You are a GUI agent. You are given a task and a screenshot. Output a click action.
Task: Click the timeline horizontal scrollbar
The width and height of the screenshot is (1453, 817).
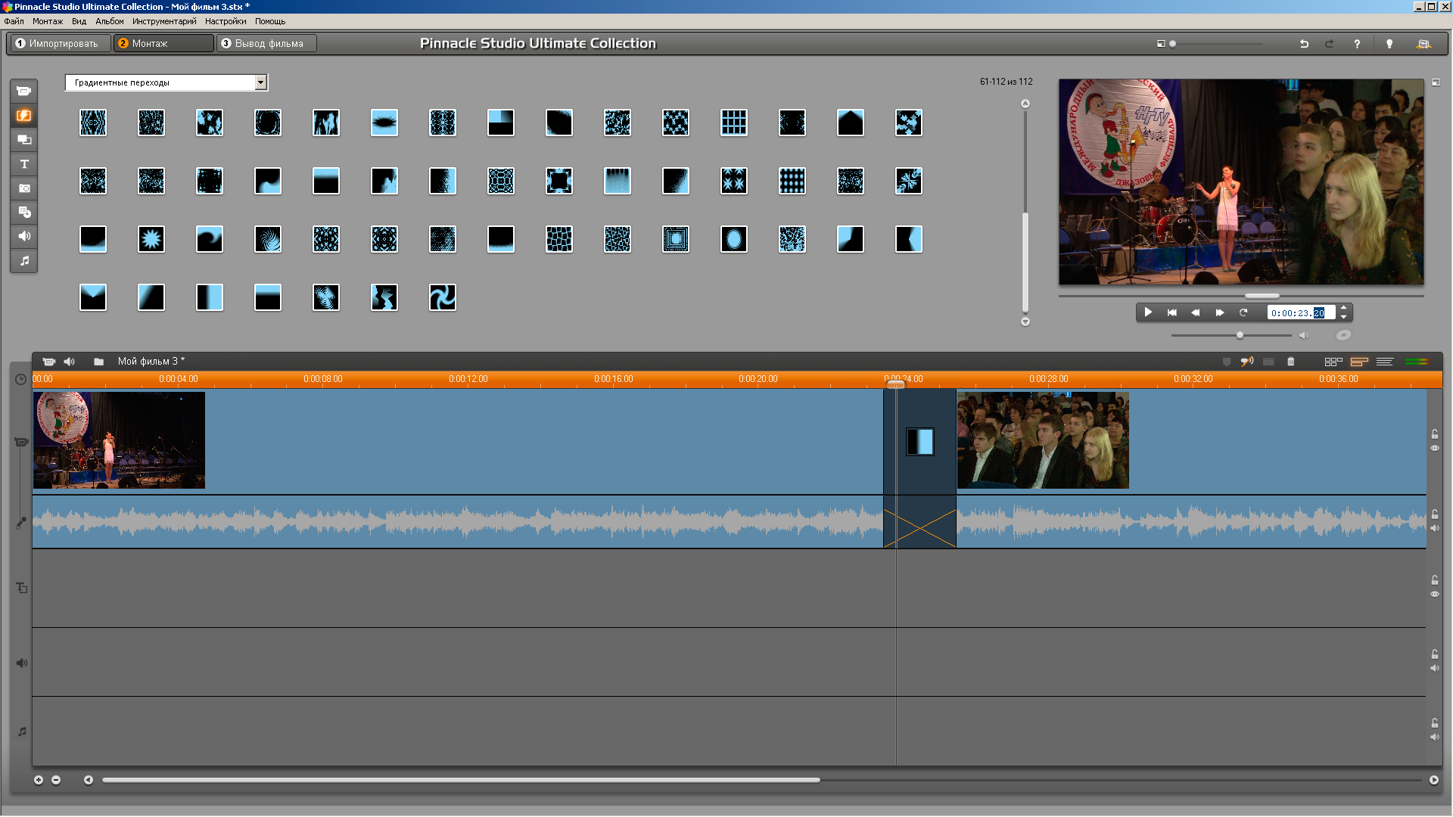461,780
